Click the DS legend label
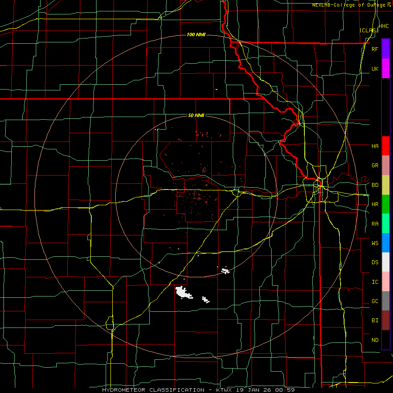This screenshot has height=393, width=393. 375,262
